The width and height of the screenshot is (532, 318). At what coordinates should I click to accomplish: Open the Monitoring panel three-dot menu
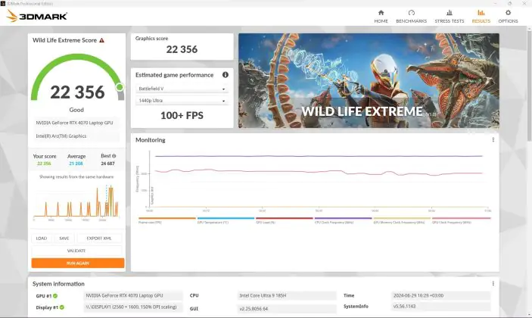pyautogui.click(x=493, y=140)
